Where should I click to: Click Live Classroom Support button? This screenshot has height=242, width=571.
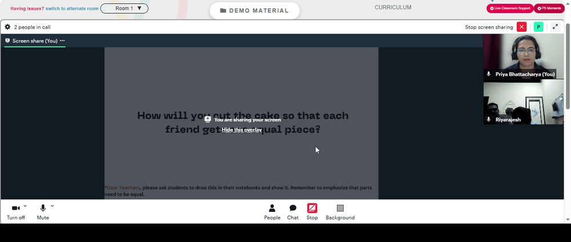(x=510, y=9)
